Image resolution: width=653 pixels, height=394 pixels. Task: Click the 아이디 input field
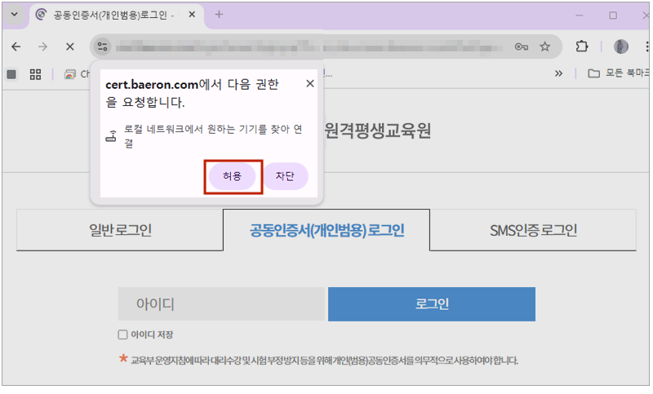[221, 304]
